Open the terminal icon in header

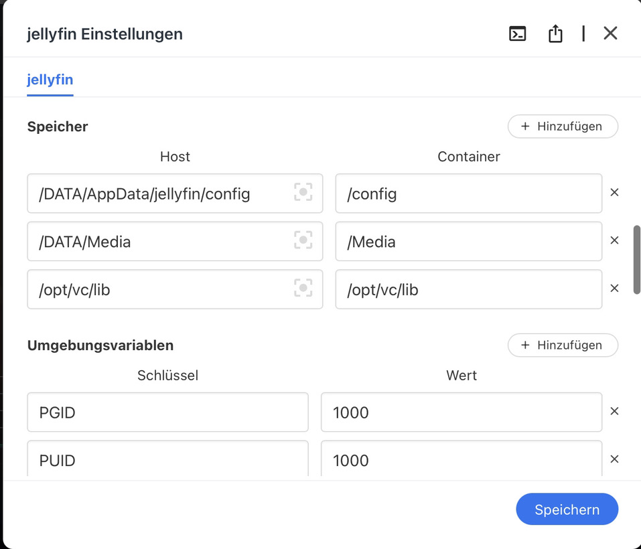tap(517, 33)
